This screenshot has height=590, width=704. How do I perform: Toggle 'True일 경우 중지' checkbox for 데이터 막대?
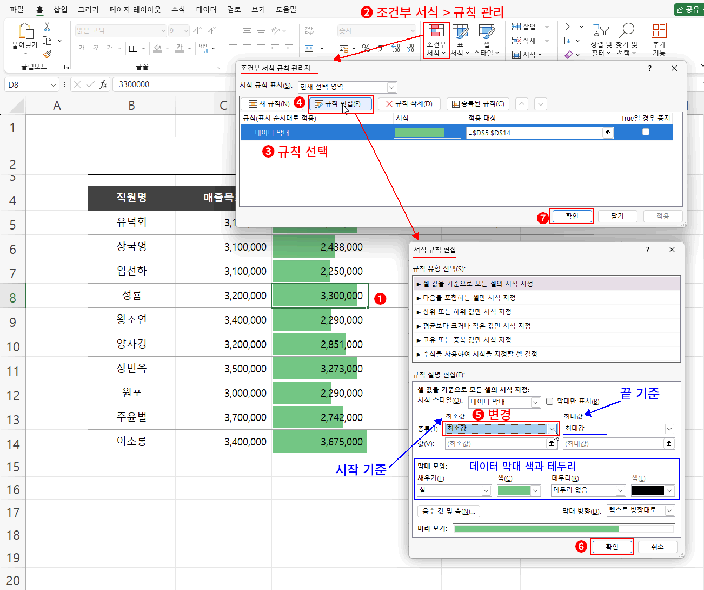click(x=646, y=132)
